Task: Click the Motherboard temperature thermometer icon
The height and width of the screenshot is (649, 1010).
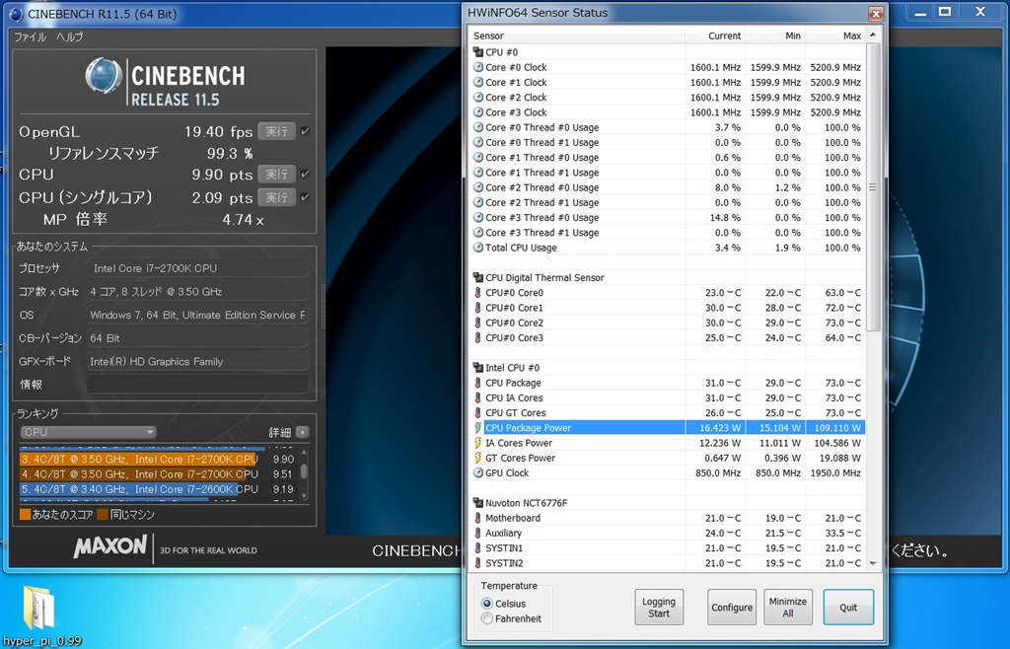Action: (x=478, y=518)
